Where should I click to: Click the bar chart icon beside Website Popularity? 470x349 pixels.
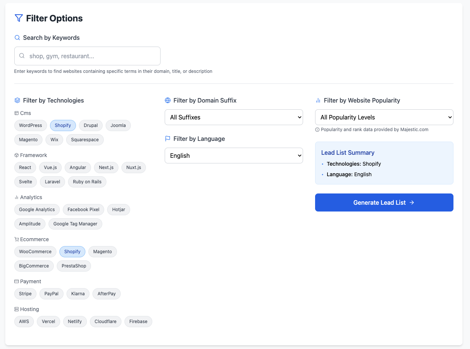(x=318, y=100)
